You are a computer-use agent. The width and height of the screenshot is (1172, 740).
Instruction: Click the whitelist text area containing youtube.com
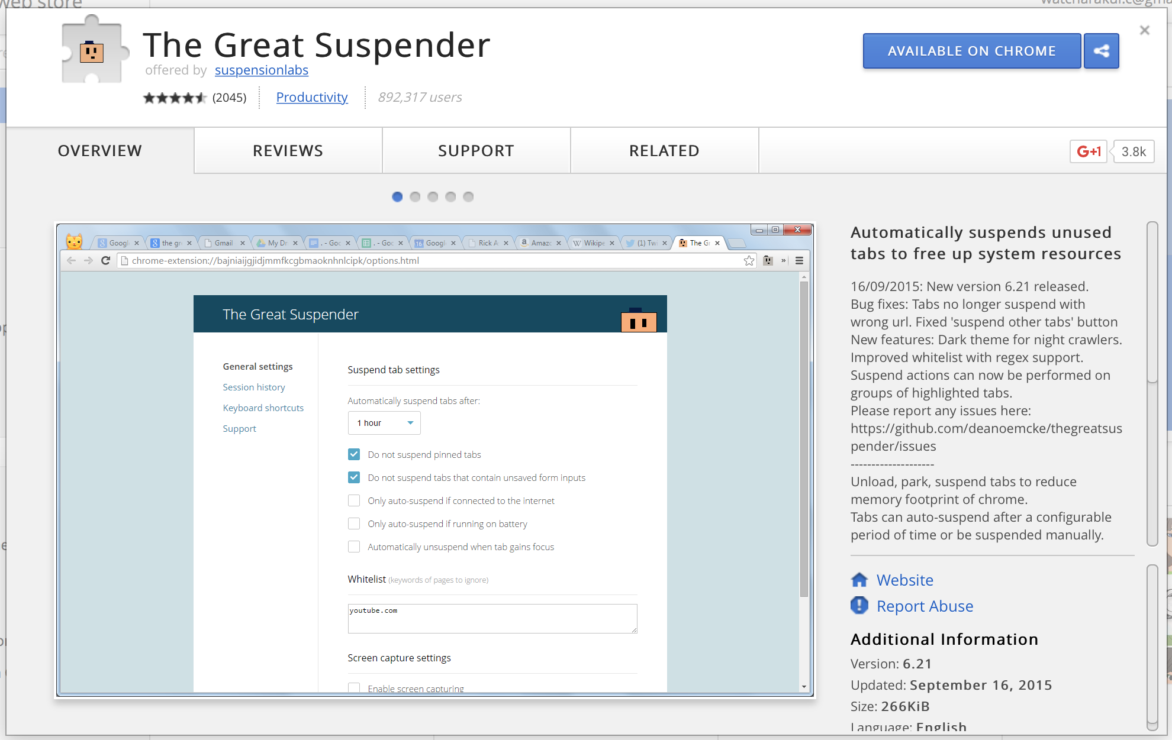pyautogui.click(x=492, y=618)
